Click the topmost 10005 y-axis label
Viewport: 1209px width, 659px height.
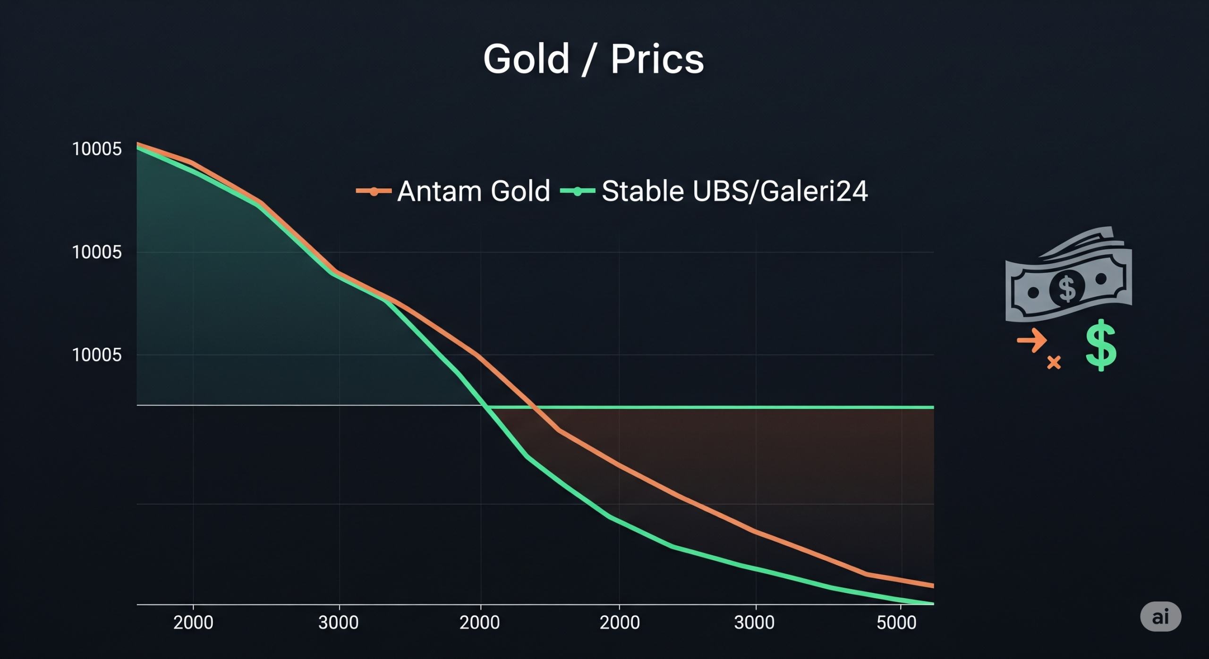click(97, 149)
